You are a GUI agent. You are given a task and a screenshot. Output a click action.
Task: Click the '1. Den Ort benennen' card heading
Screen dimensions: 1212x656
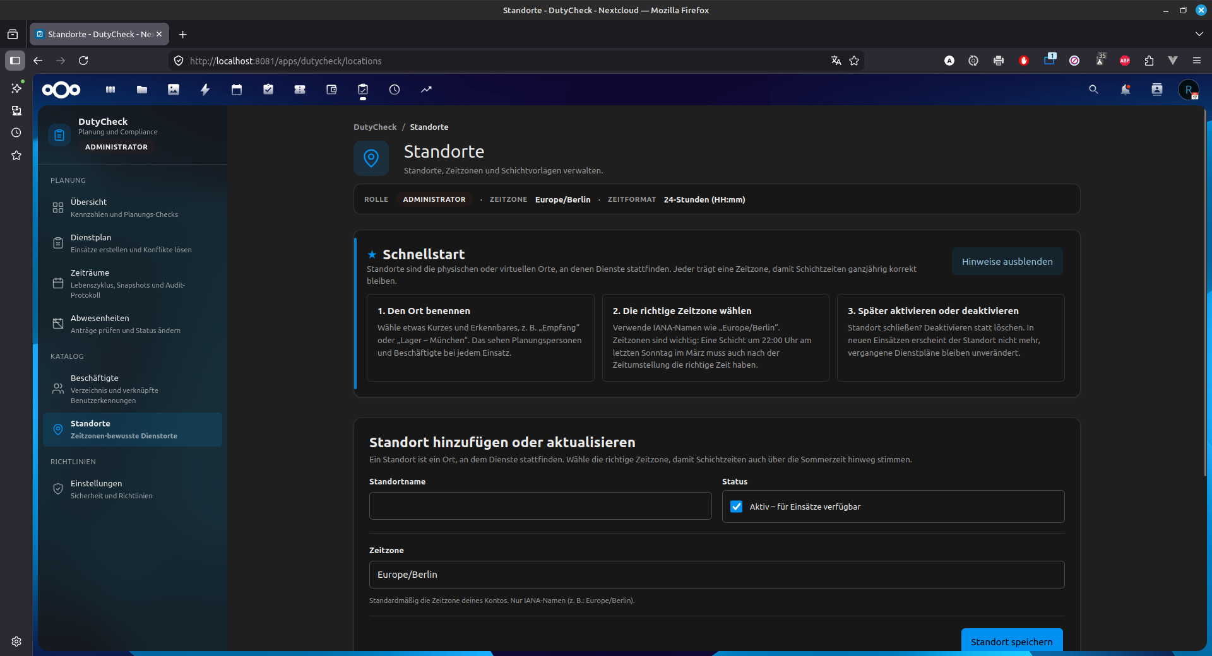(x=424, y=311)
